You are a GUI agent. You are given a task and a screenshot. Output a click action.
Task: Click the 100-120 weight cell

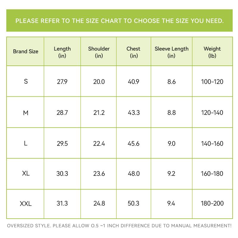click(212, 82)
